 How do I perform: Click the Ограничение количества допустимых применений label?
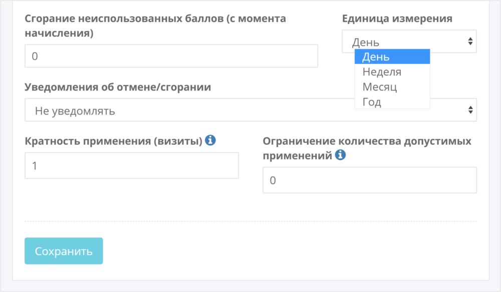tap(367, 148)
